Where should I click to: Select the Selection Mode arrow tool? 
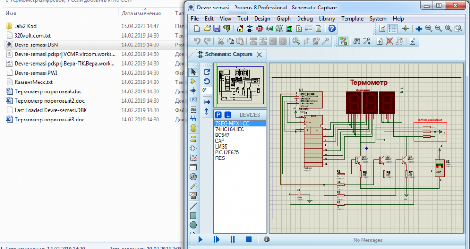193,72
